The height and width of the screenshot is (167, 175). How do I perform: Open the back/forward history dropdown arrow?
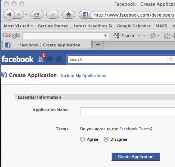[x=27, y=15]
